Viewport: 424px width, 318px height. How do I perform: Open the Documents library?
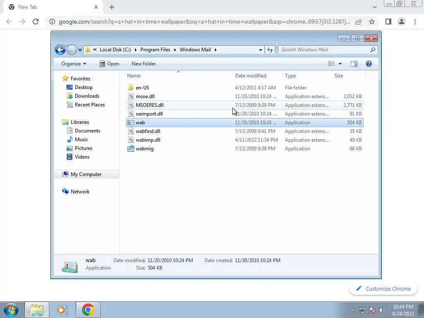coord(87,130)
